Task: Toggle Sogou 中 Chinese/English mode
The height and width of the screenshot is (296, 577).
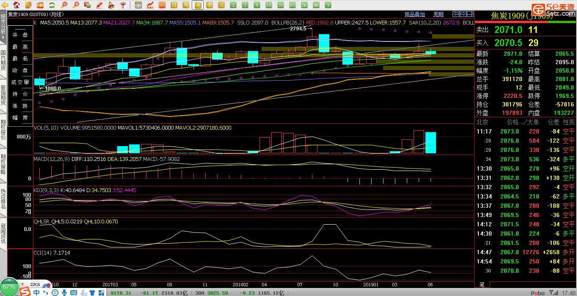Action: click(37, 293)
